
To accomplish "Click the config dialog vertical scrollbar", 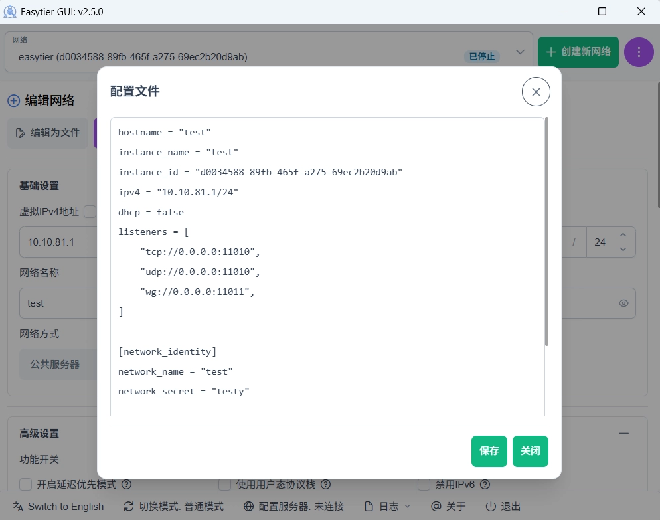I will coord(546,232).
